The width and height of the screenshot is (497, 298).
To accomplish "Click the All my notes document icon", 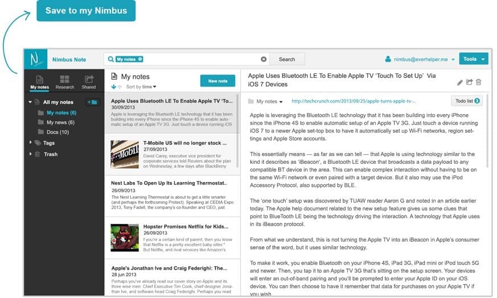I will 37,102.
